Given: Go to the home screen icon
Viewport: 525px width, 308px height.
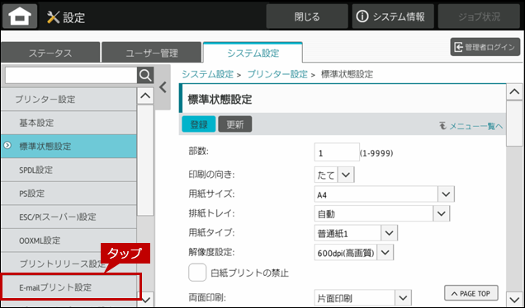Looking at the screenshot, I should pos(20,16).
